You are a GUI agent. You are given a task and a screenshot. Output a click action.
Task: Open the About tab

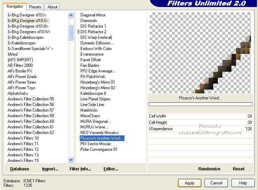(52, 7)
